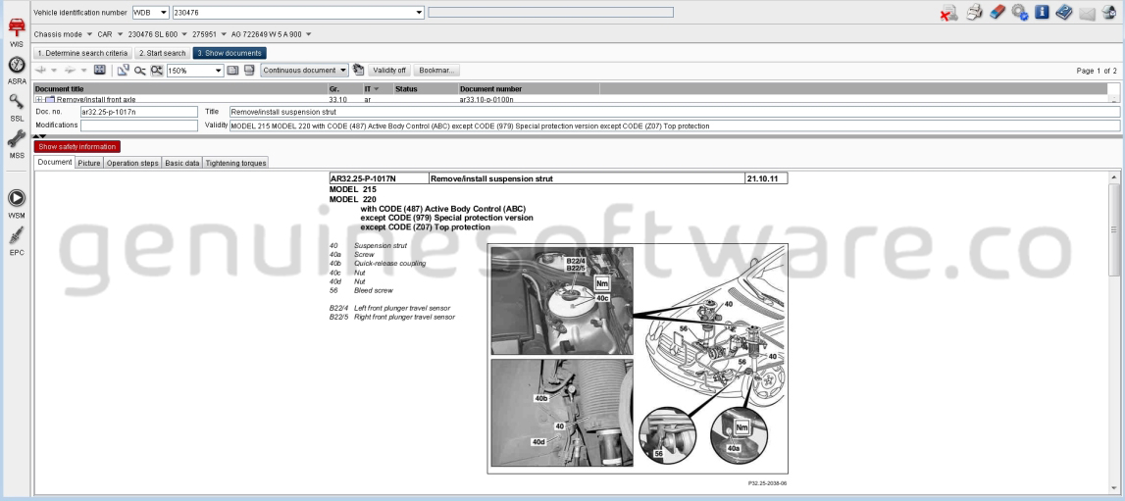Open the Continuous document dropdown
Image resolution: width=1125 pixels, height=501 pixels.
[342, 71]
